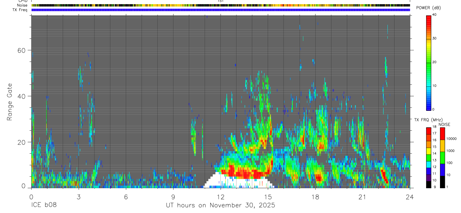Select the green 100–1000 NOISE swatch
The height and width of the screenshot is (213, 461).
pos(443,158)
